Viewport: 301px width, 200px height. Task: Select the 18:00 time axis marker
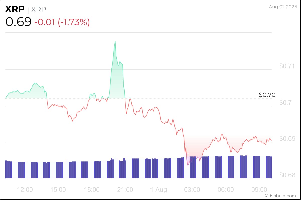92,190
